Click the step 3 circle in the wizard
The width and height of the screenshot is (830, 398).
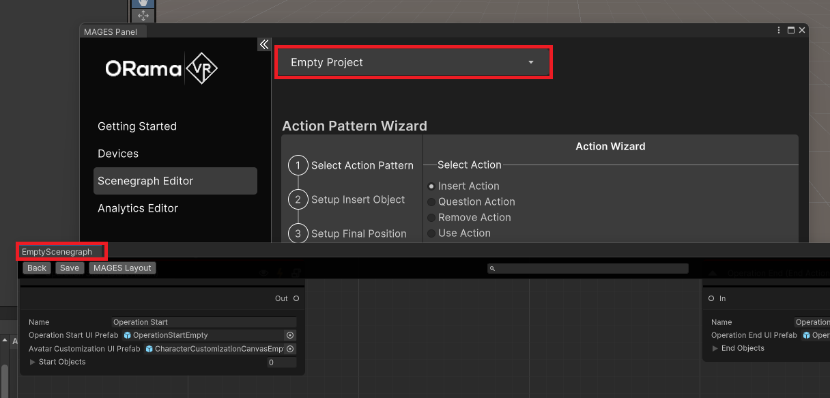tap(298, 233)
